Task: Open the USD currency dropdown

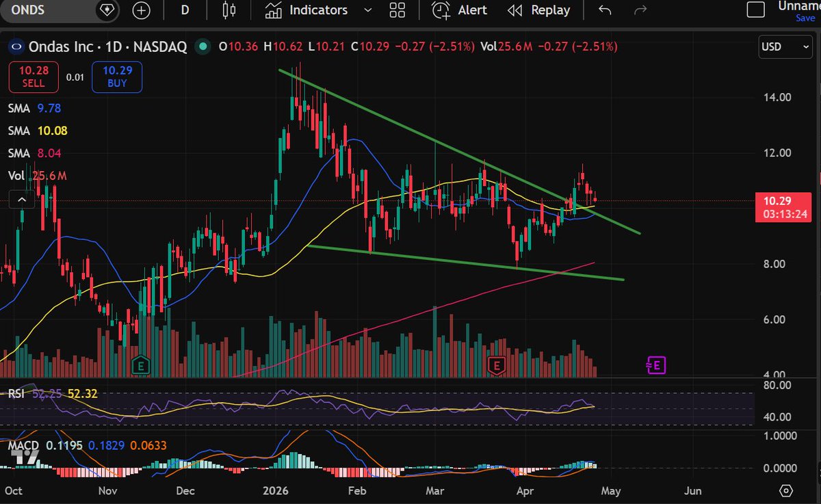Action: pos(785,47)
